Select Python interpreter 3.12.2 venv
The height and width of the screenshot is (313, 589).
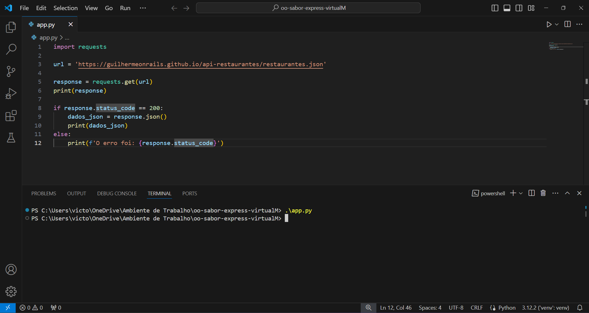545,308
